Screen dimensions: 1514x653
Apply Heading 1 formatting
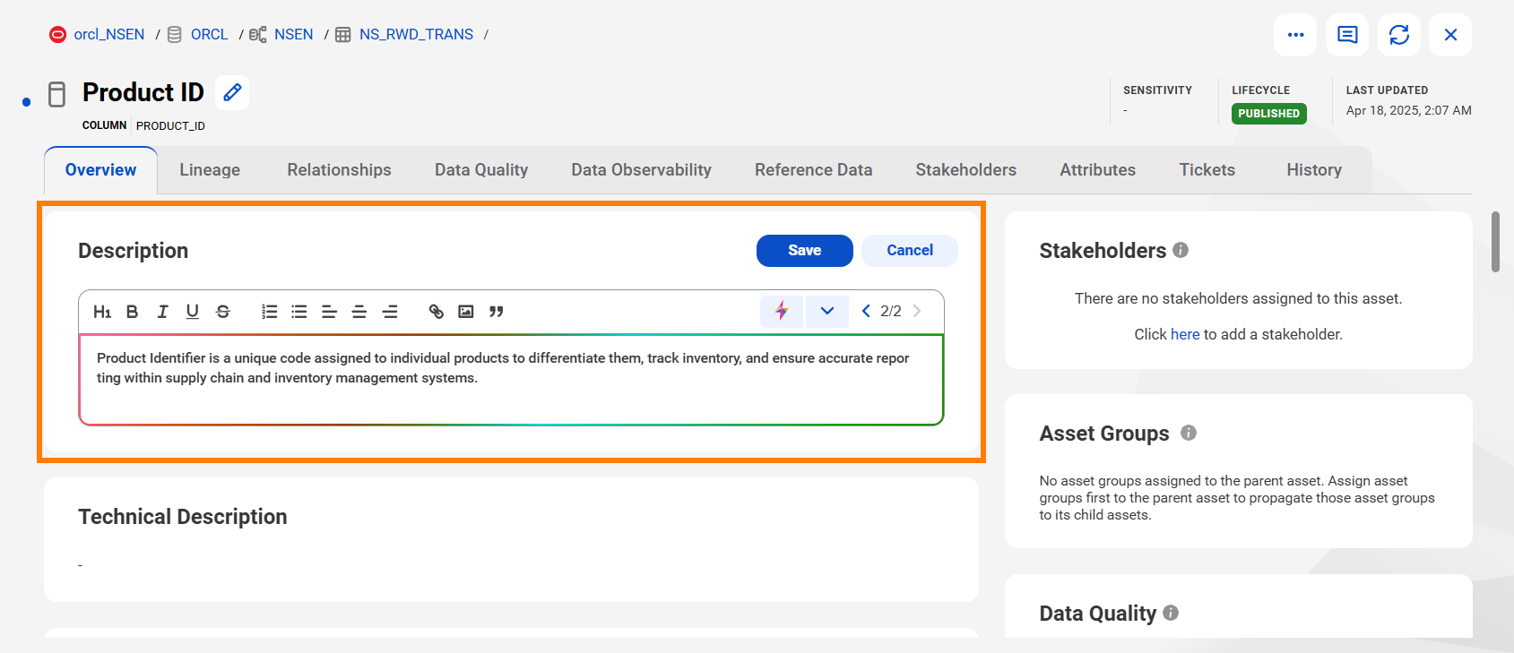click(x=102, y=312)
